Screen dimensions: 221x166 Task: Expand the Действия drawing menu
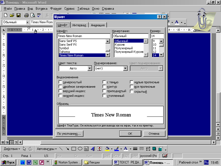tap(12, 149)
